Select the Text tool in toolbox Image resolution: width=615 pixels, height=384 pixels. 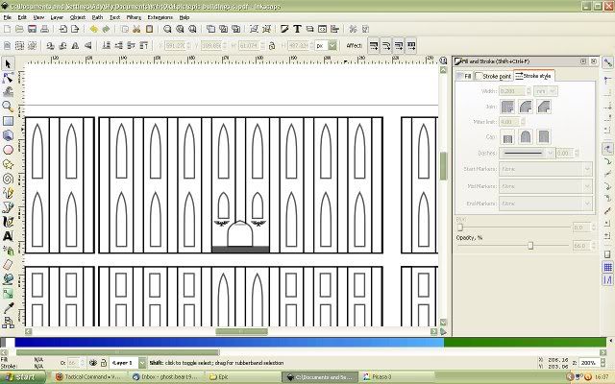click(8, 236)
